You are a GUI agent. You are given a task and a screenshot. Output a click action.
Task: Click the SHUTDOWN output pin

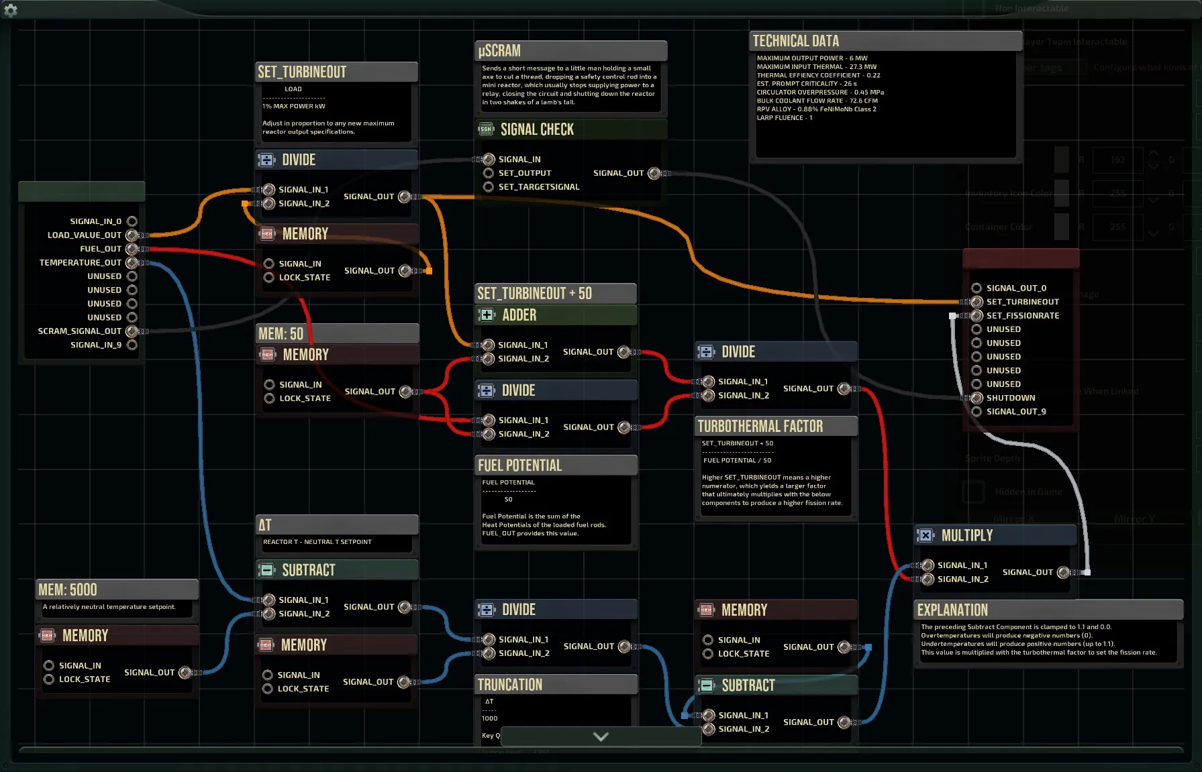[976, 398]
